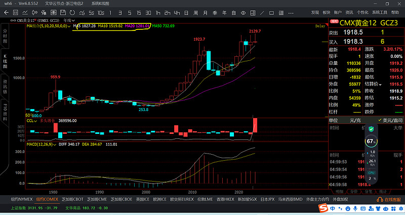Click the 上证指数 3131.95 status entry
The image size is (405, 215).
tap(34, 208)
